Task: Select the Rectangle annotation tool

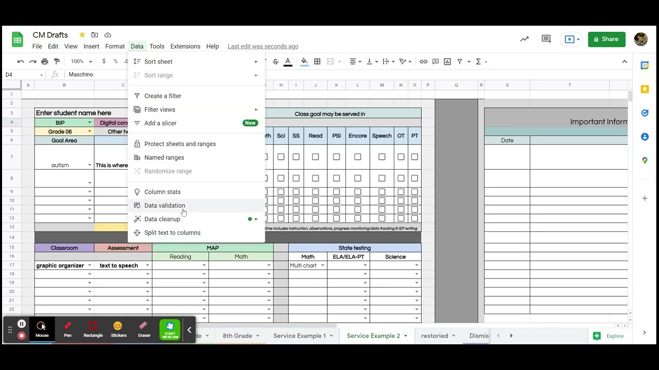Action: [93, 329]
